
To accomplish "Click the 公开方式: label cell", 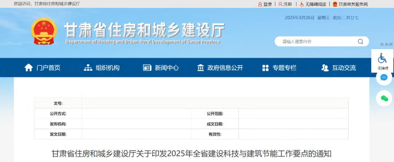I will [x=58, y=114].
